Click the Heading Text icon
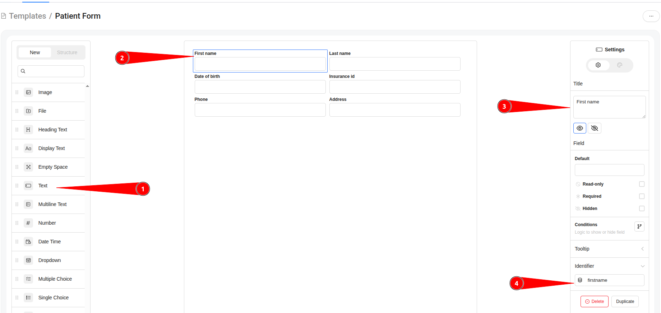This screenshot has width=661, height=313. point(28,130)
